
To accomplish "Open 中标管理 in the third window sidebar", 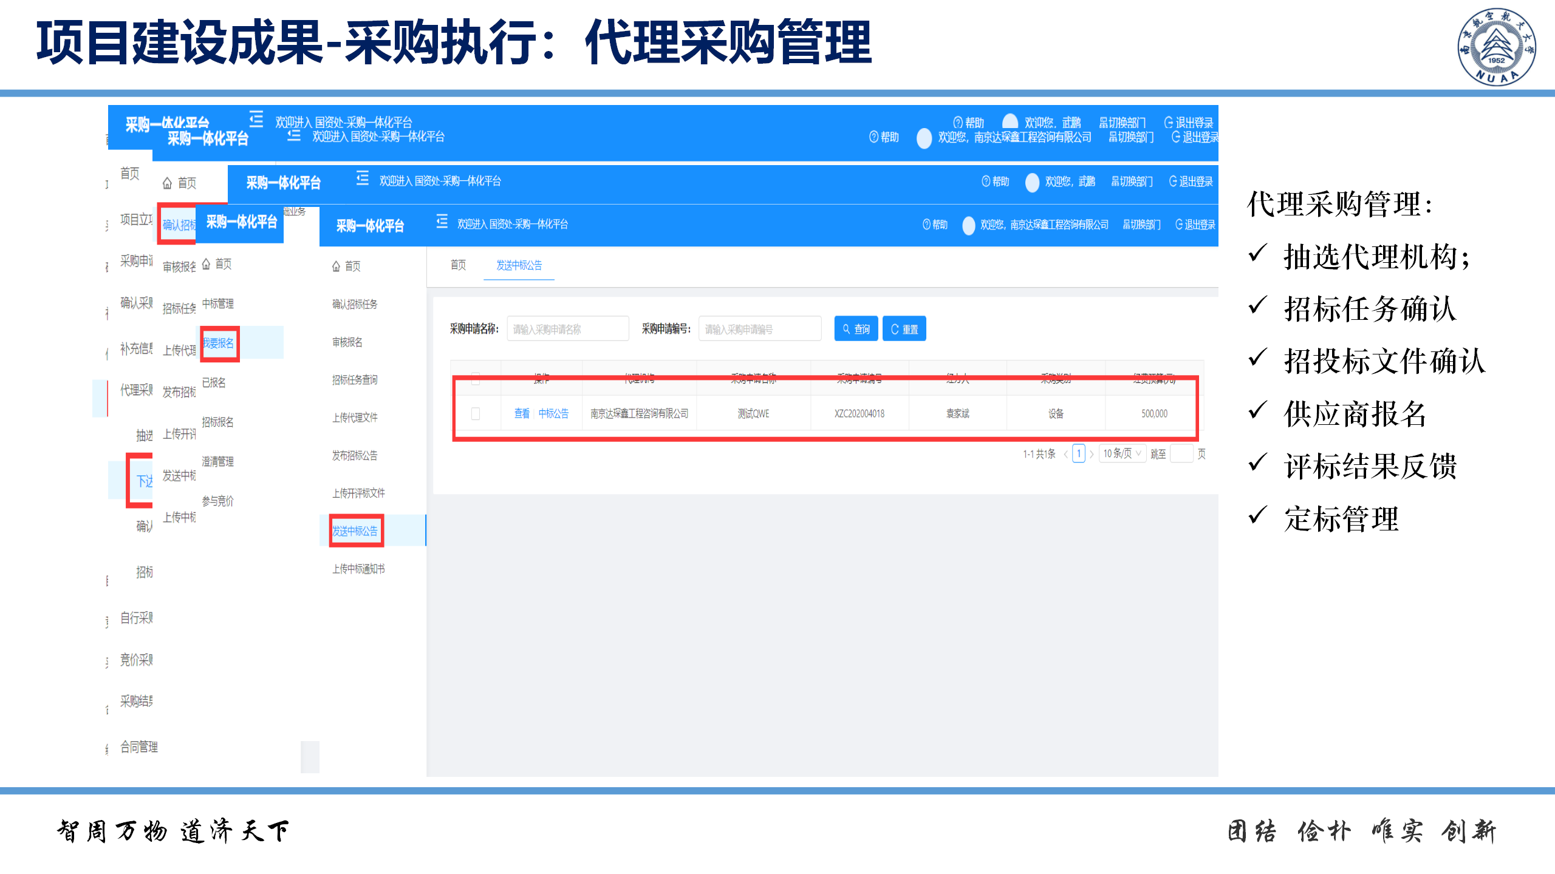I will tap(218, 303).
